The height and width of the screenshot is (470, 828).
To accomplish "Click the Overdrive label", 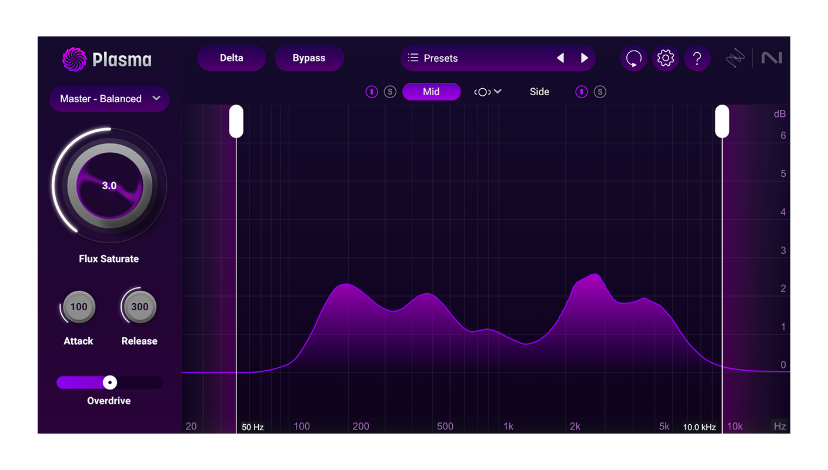I will point(109,401).
